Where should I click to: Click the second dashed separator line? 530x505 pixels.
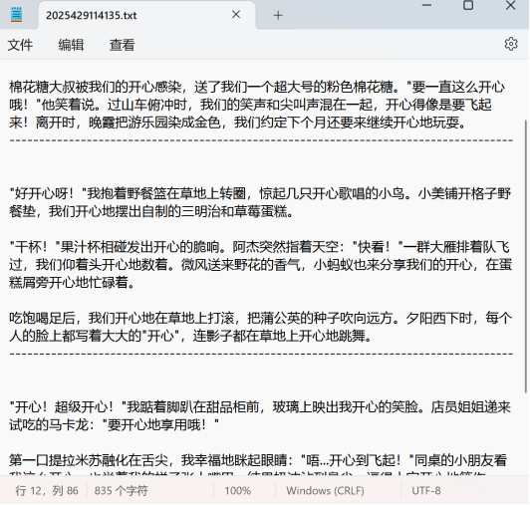click(x=261, y=354)
